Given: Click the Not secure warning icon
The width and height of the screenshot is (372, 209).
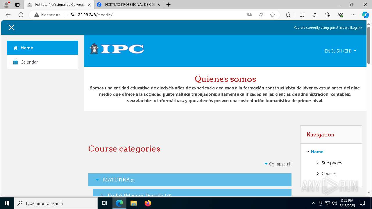Looking at the screenshot, I should pyautogui.click(x=37, y=15).
